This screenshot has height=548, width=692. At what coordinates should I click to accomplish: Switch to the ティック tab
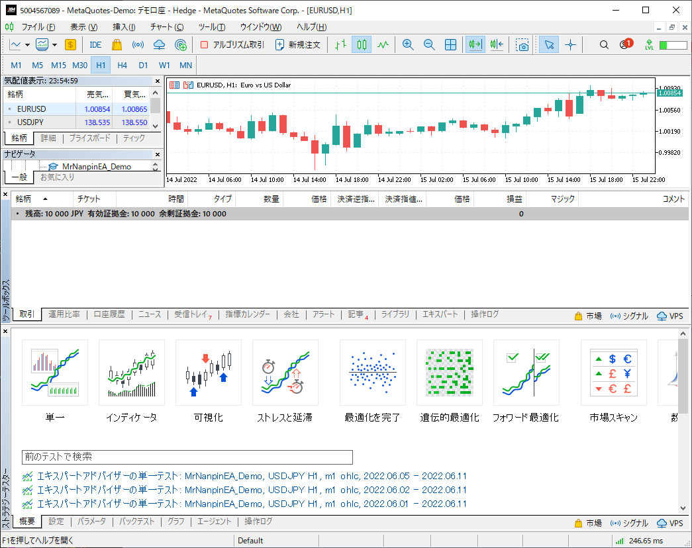134,138
